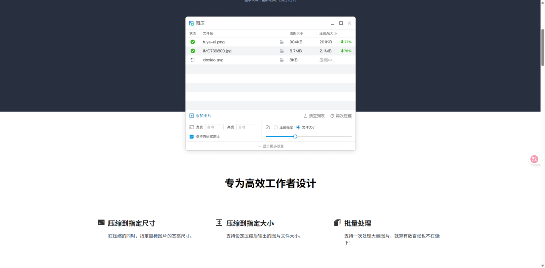This screenshot has width=545, height=268.
Task: Click 再次压缩 to recompress
Action: click(x=341, y=116)
